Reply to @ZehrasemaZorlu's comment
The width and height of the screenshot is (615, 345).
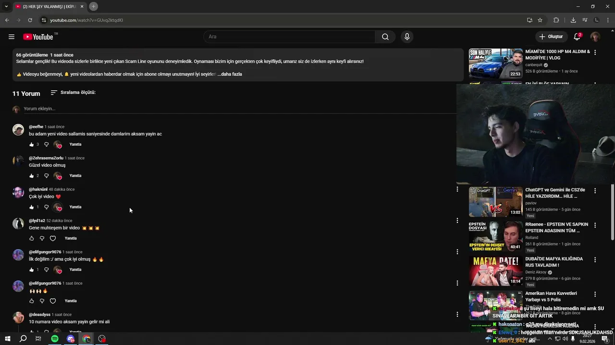[x=75, y=176]
